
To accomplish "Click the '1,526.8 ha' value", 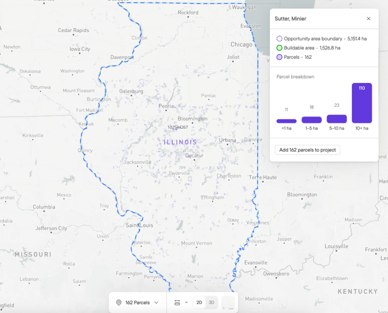I will coord(330,48).
